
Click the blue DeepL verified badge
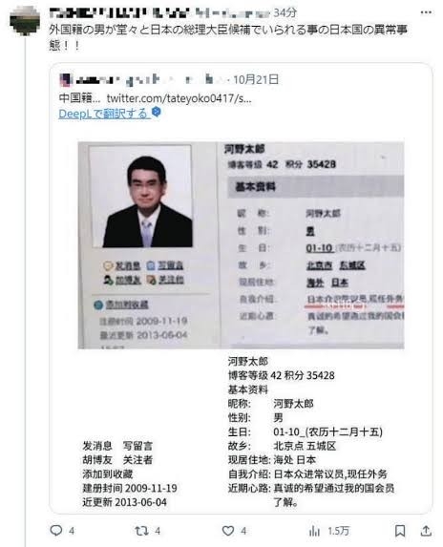click(x=157, y=113)
